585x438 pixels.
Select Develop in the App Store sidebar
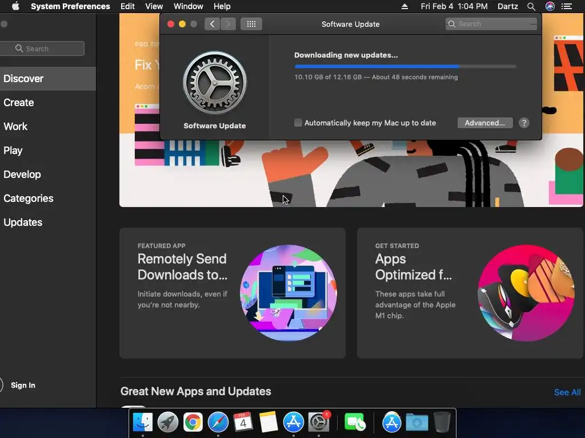click(48, 175)
